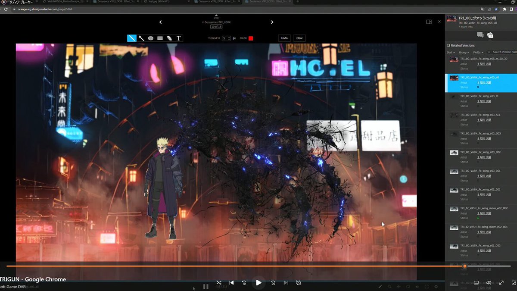Select the freehand pen drawing tool
The image size is (517, 291).
click(x=131, y=38)
